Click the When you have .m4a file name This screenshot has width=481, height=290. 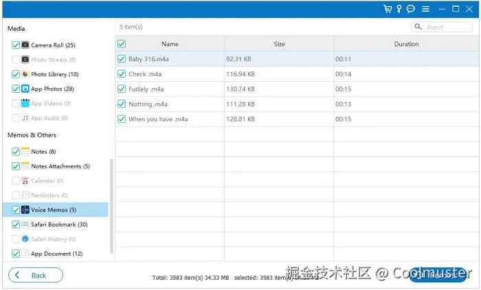point(158,119)
